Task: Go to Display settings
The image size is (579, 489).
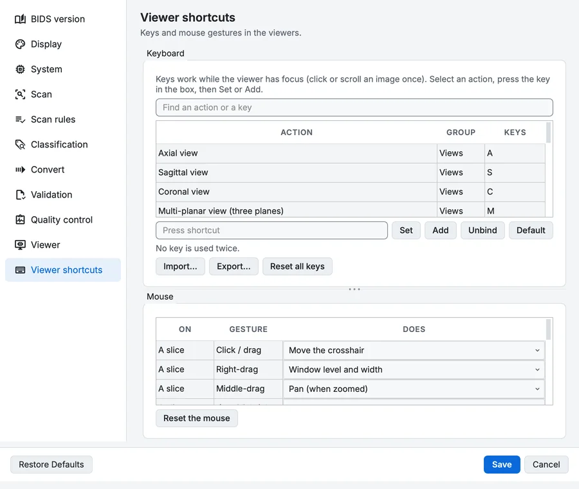Action: [x=63, y=44]
